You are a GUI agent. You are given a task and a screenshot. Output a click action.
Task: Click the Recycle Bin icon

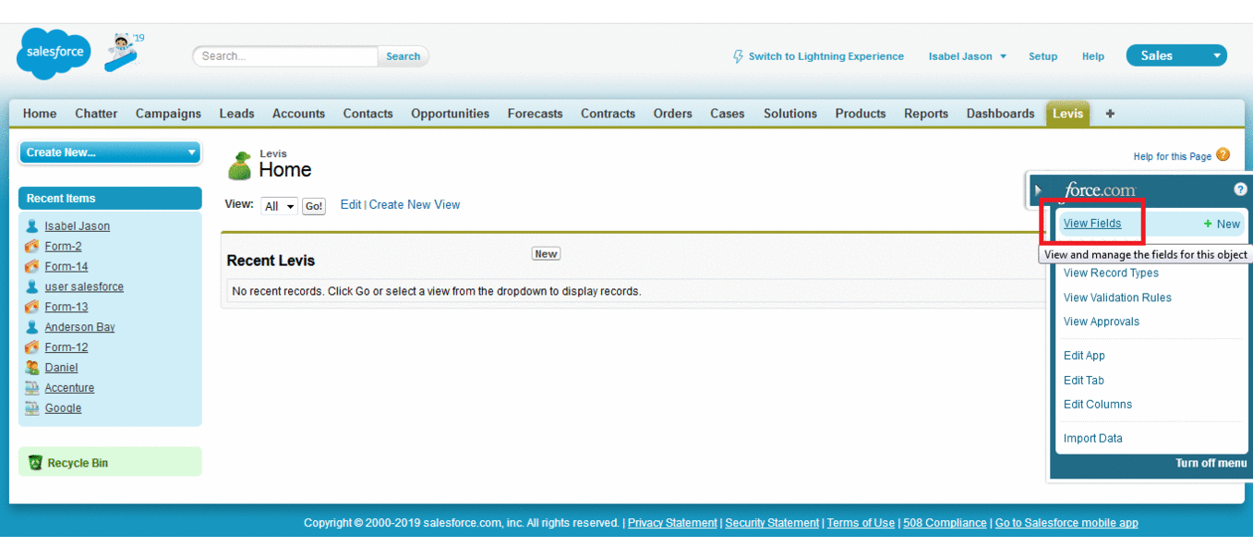[x=35, y=463]
